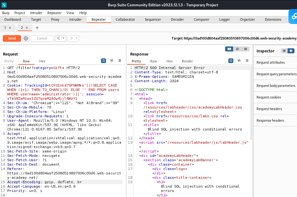Open Response panel hamburger menu
Screen dimensions: 297x197
[247, 61]
